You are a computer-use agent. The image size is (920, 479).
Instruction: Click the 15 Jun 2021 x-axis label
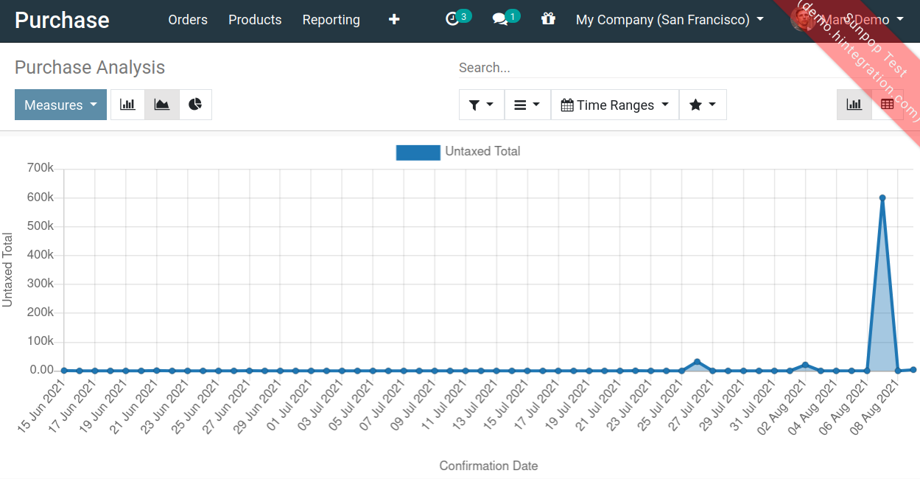pyautogui.click(x=43, y=406)
